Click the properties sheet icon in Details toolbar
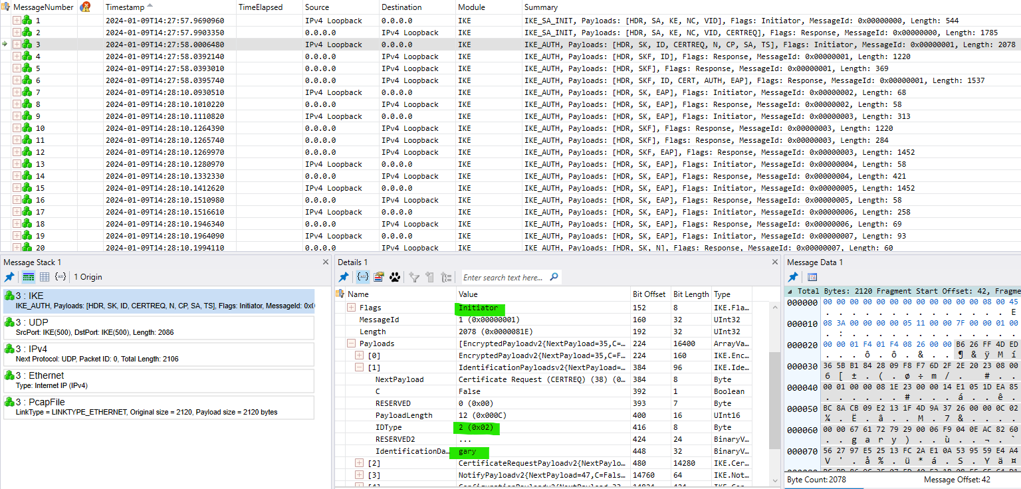Screen dimensions: 1021x489 (379, 277)
